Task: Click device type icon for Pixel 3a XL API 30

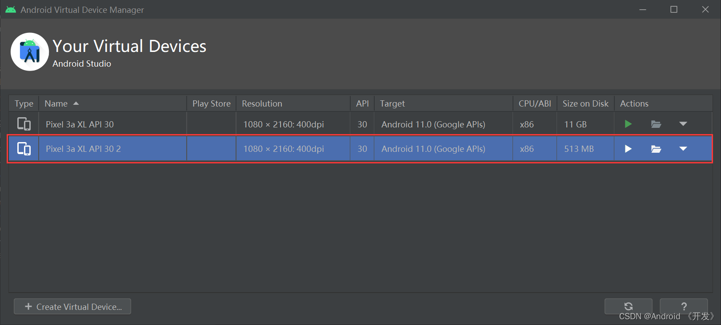Action: point(24,124)
